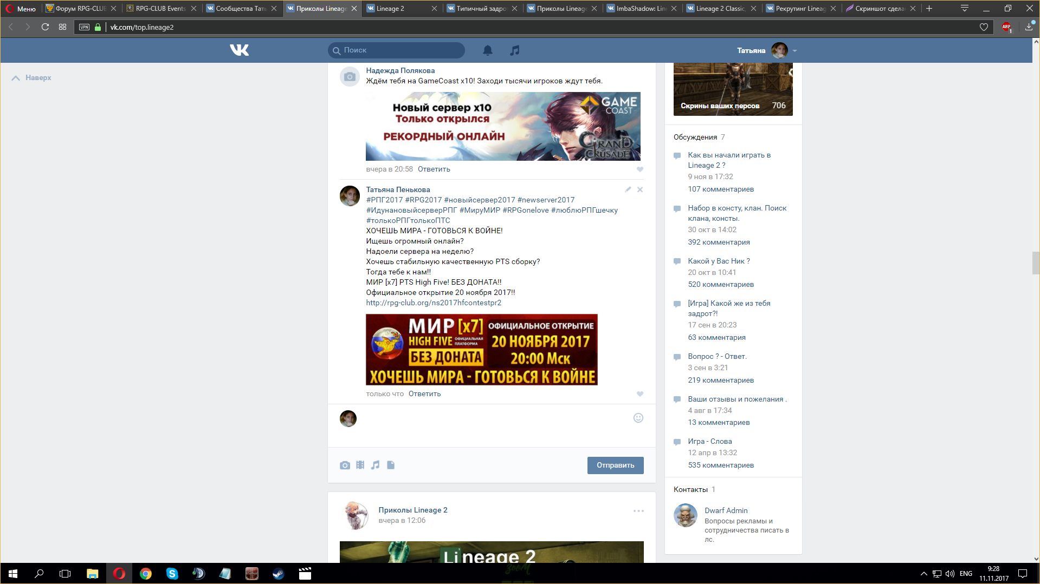
Task: Click the VK logo in header
Action: pyautogui.click(x=239, y=50)
